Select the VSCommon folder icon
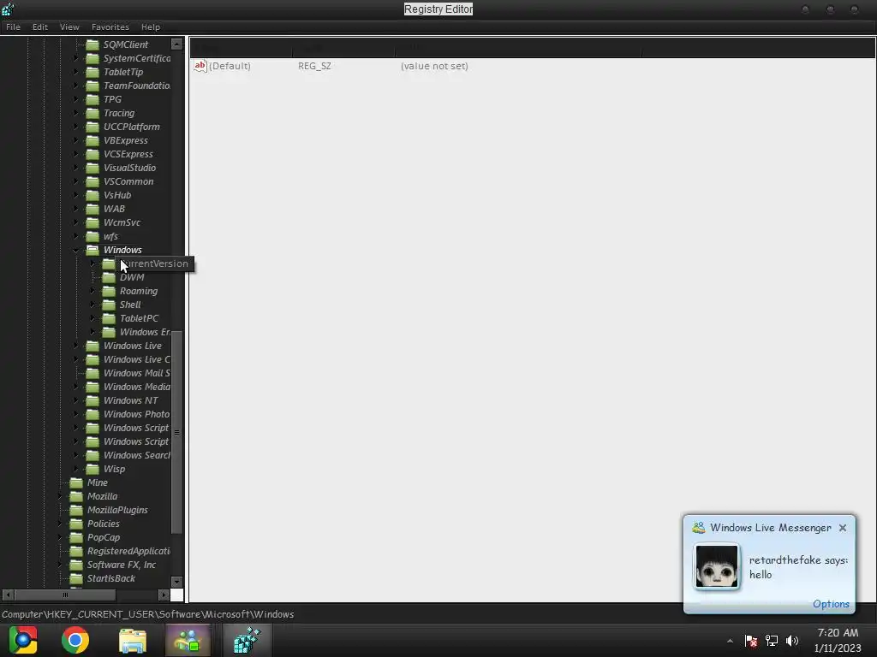Image resolution: width=877 pixels, height=657 pixels. click(x=92, y=181)
